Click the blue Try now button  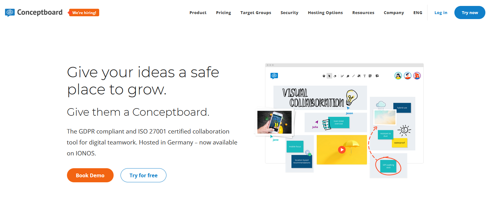coord(470,13)
